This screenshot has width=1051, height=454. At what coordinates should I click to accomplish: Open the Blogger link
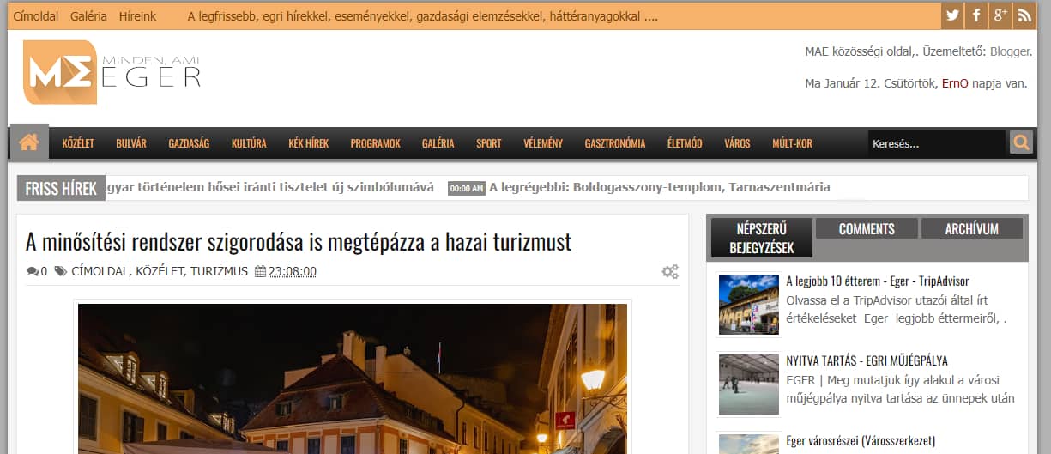point(1010,51)
